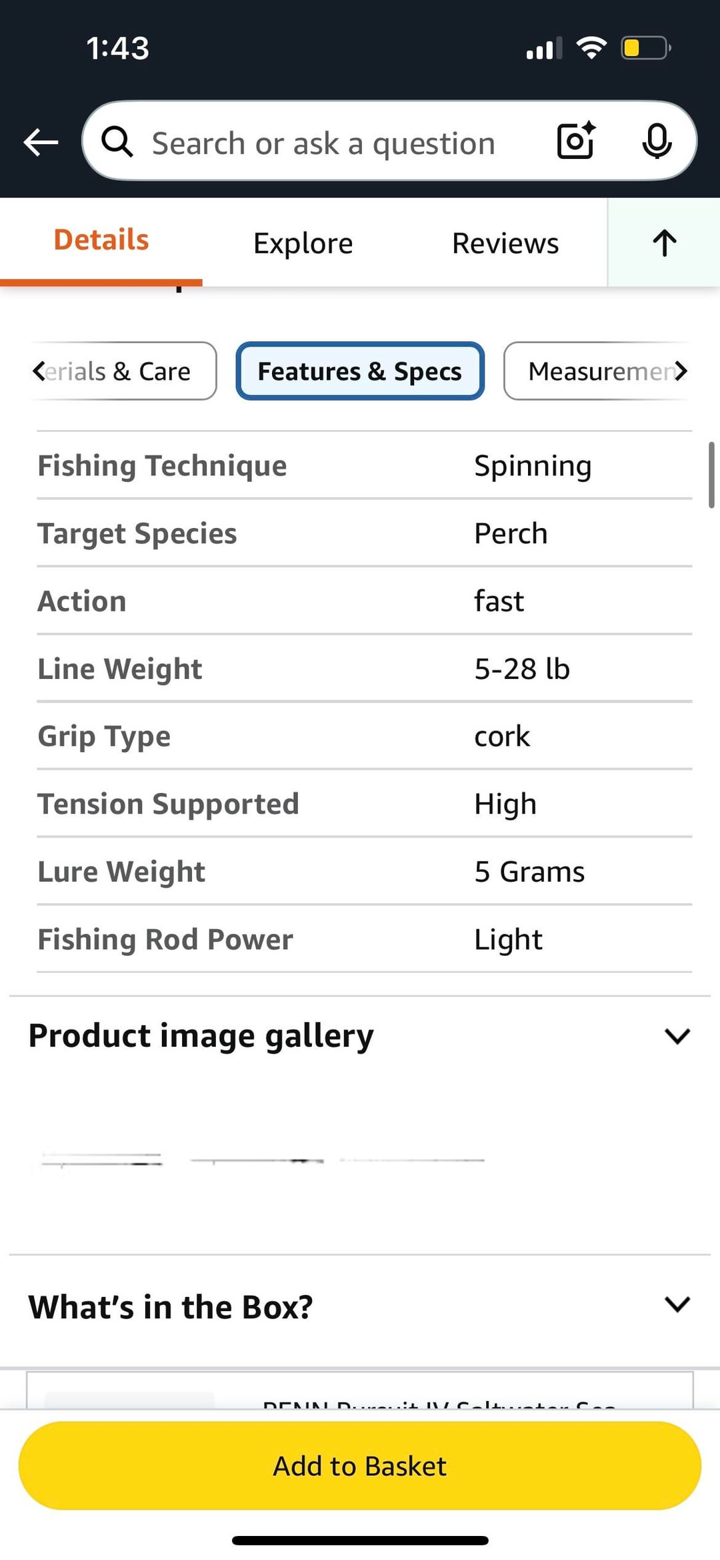
Task: Tap the microphone voice search icon
Action: tap(657, 141)
